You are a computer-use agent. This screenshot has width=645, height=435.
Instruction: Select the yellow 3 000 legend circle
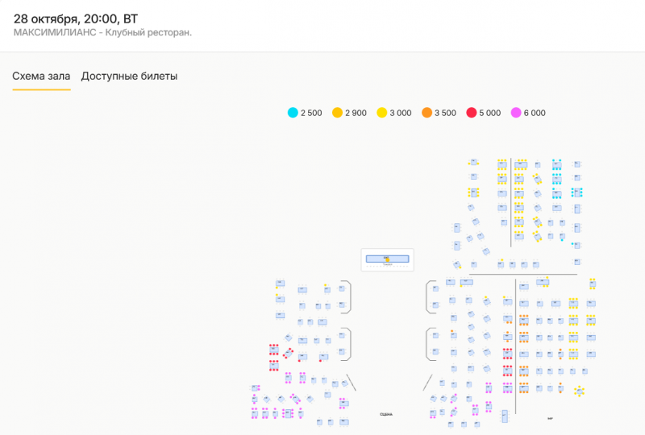tap(381, 113)
